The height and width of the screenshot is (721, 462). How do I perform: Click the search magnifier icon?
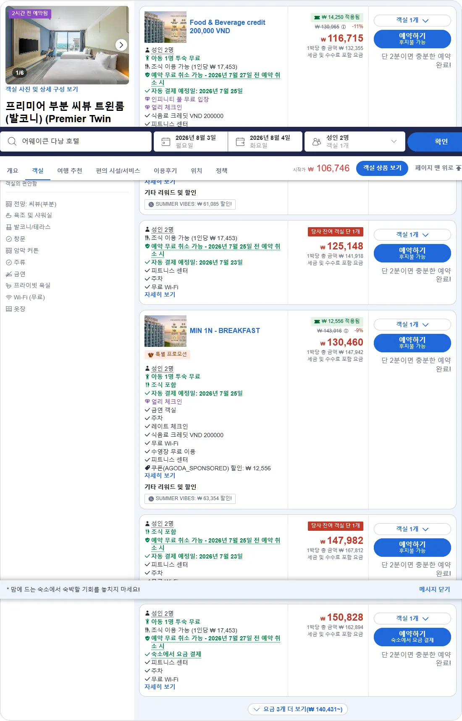coord(12,142)
